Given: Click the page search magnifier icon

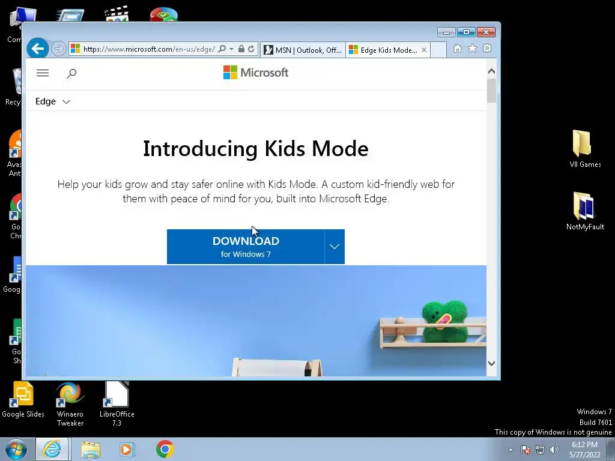Looking at the screenshot, I should tap(71, 73).
